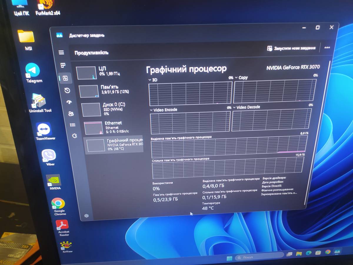The image size is (353, 265).
Task: Open the Services icon in sidebar
Action: click(x=74, y=136)
